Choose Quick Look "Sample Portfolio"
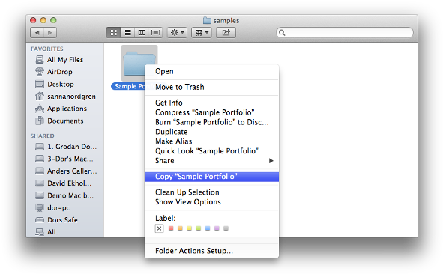Screen dimensions: 443x274 pos(211,151)
